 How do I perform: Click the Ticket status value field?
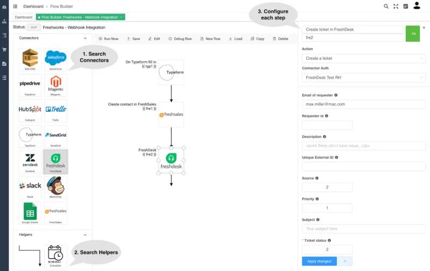(x=327, y=249)
